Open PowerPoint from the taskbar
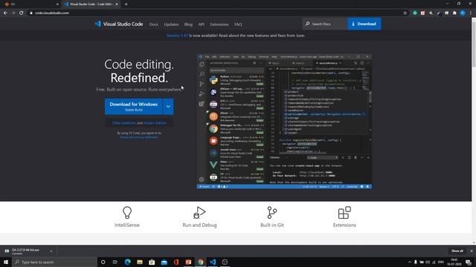This screenshot has width=476, height=267. click(x=188, y=262)
